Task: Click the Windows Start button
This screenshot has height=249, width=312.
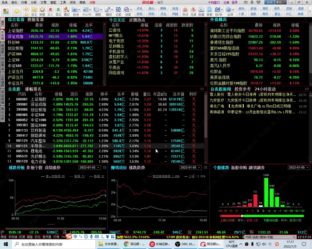Action: pos(6,244)
